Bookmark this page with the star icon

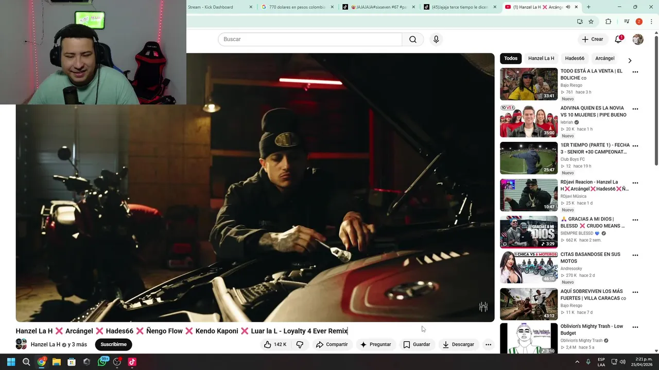tap(591, 22)
